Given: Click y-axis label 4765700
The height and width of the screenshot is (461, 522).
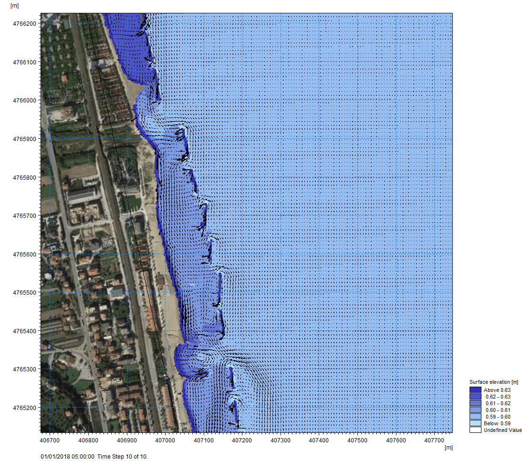Looking at the screenshot, I should click(24, 216).
